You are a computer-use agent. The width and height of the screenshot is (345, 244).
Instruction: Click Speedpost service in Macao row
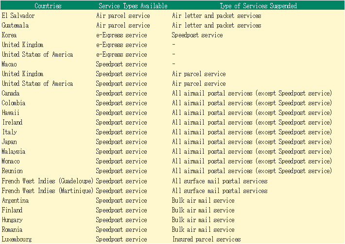pyautogui.click(x=121, y=64)
